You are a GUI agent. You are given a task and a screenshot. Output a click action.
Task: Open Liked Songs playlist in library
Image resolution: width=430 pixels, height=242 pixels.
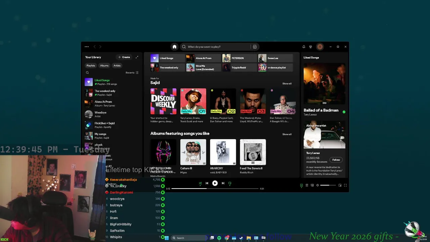pyautogui.click(x=112, y=82)
